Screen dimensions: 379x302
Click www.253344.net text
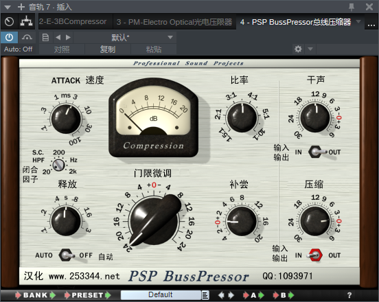[84, 276]
